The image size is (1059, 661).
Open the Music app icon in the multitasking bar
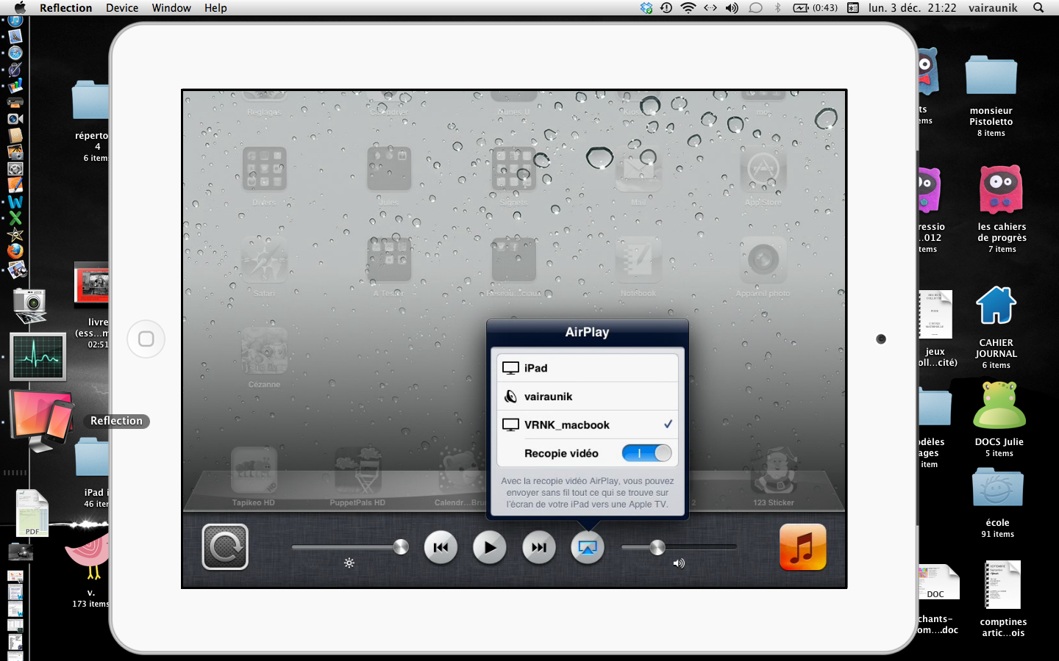(x=802, y=547)
